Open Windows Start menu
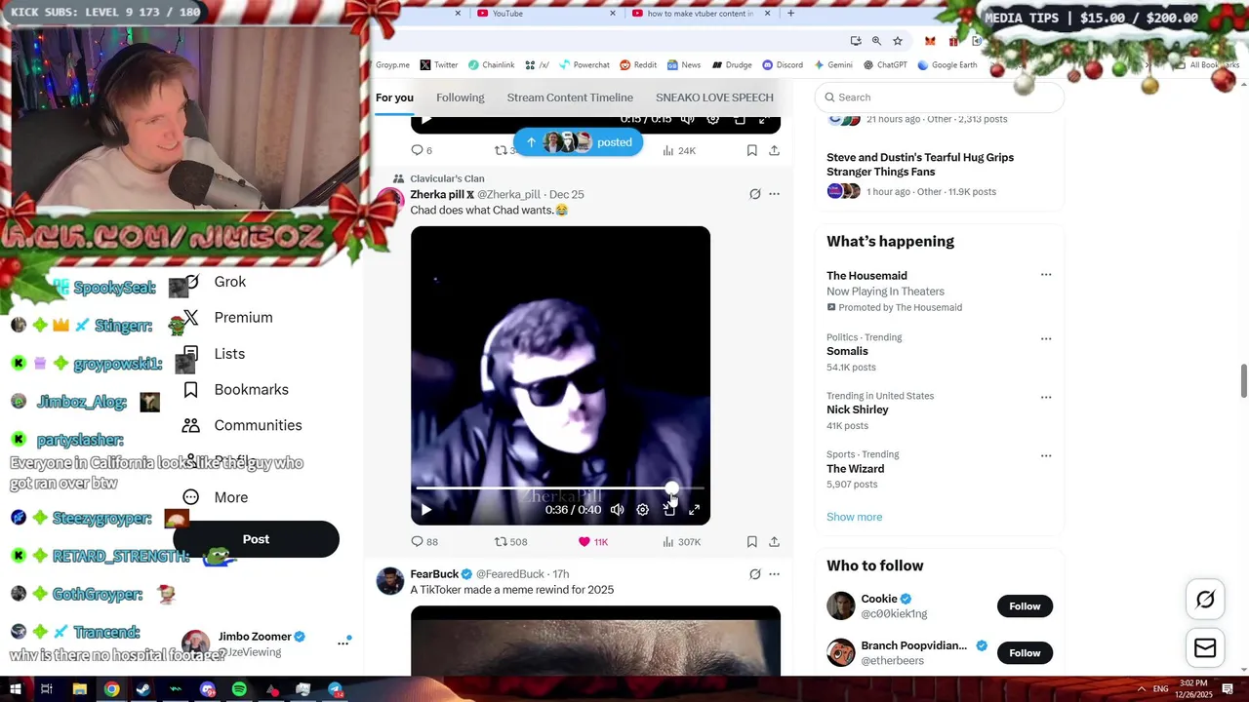 click(x=15, y=689)
